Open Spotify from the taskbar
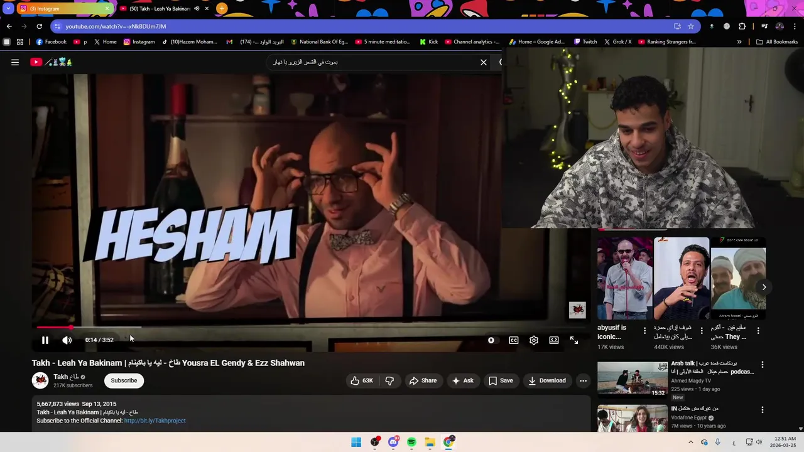This screenshot has height=452, width=804. coord(411,442)
